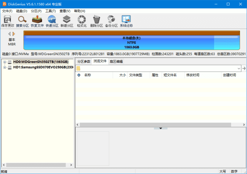Open the file path dropdown arrow
247x174 pixels.
tap(239, 68)
